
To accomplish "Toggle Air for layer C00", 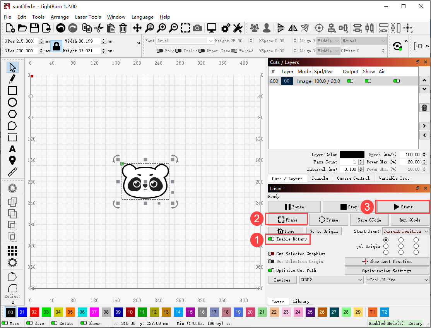I will point(396,81).
